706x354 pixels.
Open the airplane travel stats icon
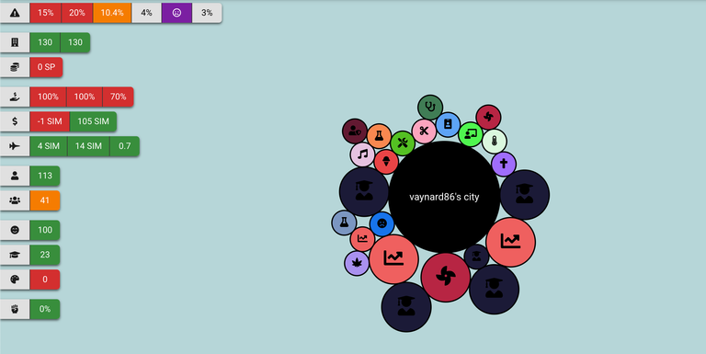[x=15, y=146]
